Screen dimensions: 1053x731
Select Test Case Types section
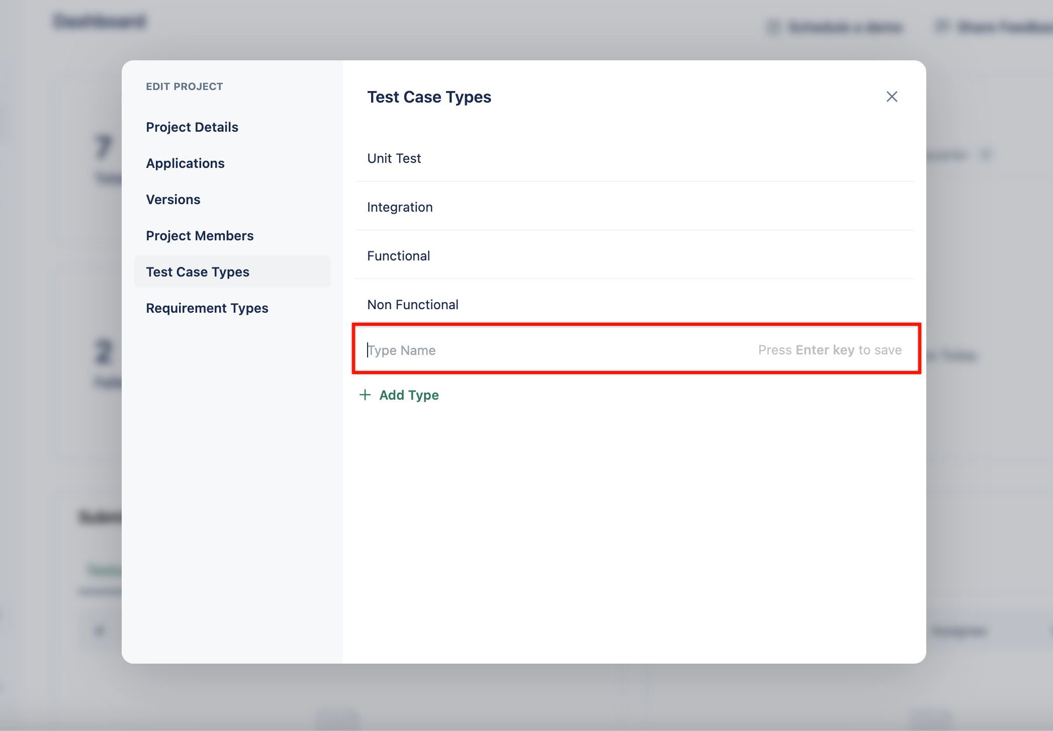pos(232,272)
